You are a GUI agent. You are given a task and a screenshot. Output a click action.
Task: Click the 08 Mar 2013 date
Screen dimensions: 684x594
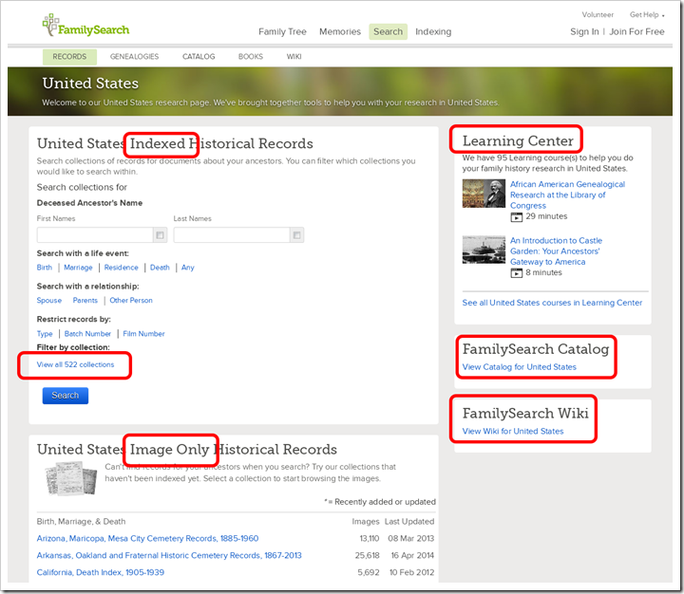pyautogui.click(x=411, y=539)
